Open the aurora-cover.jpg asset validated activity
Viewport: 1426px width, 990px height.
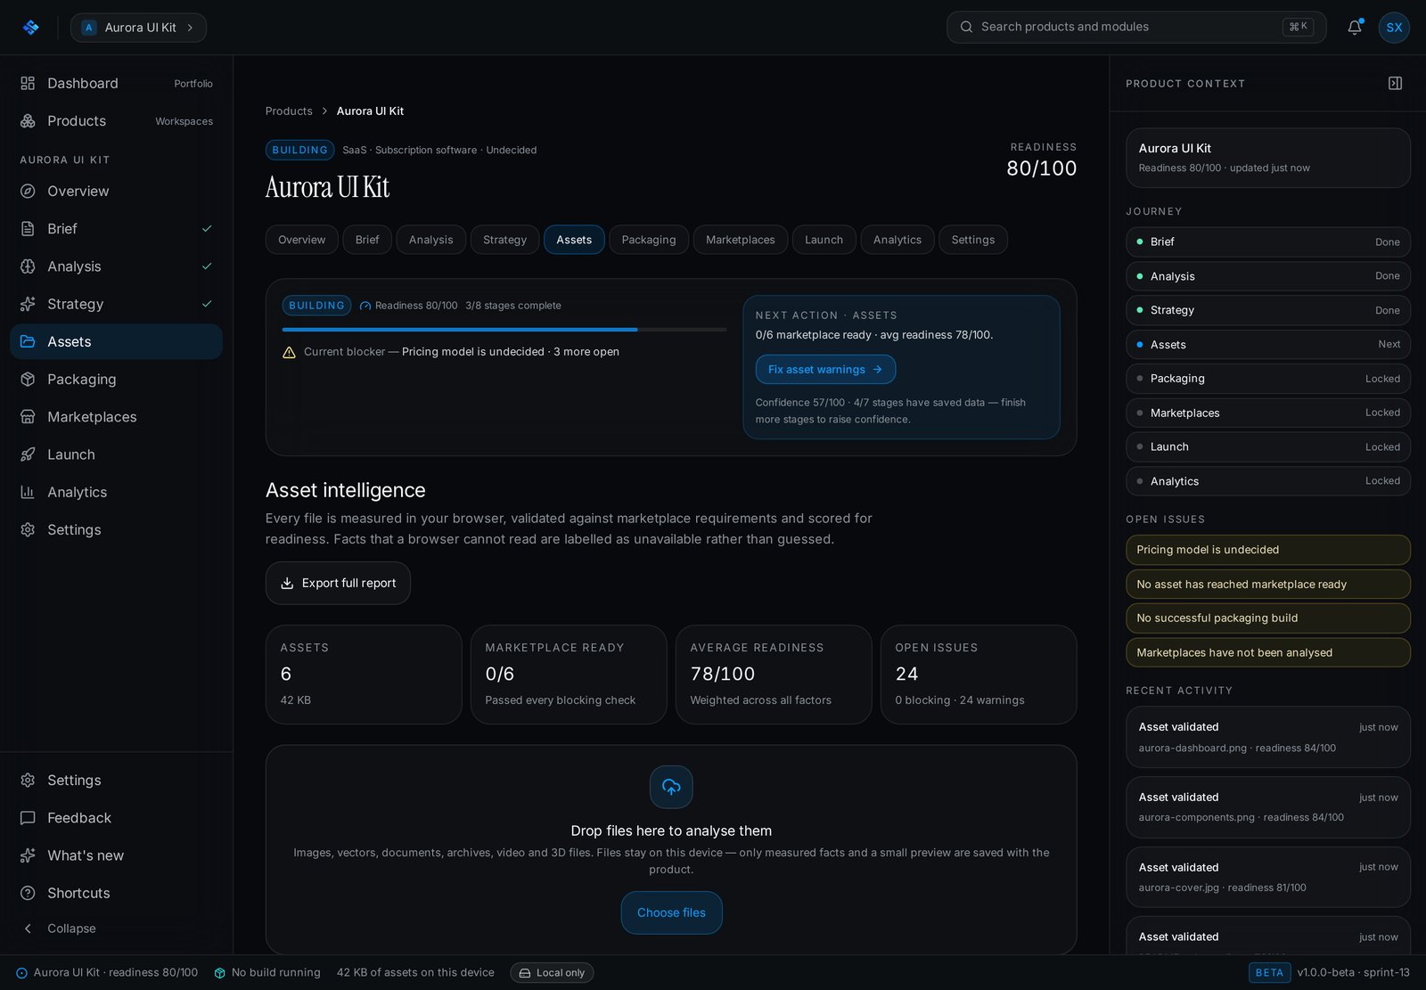(1267, 877)
